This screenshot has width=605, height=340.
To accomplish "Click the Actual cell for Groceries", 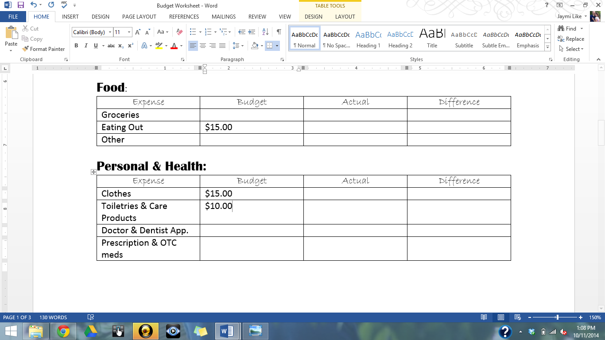I will (x=354, y=115).
